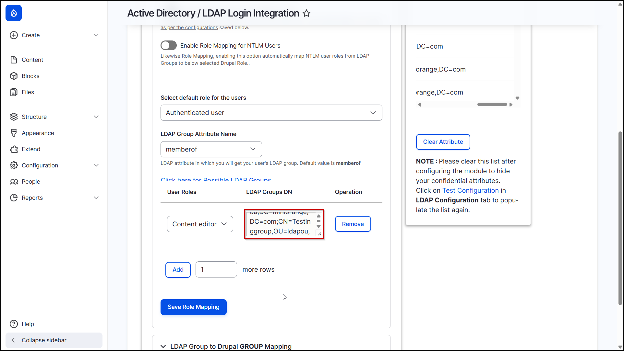Image resolution: width=624 pixels, height=351 pixels.
Task: Expand the Reports menu in sidebar
Action: pos(96,198)
